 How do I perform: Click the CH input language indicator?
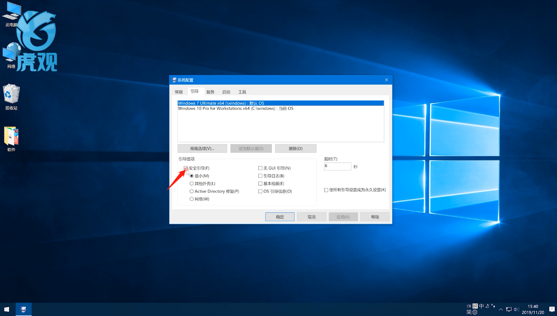pos(469,306)
